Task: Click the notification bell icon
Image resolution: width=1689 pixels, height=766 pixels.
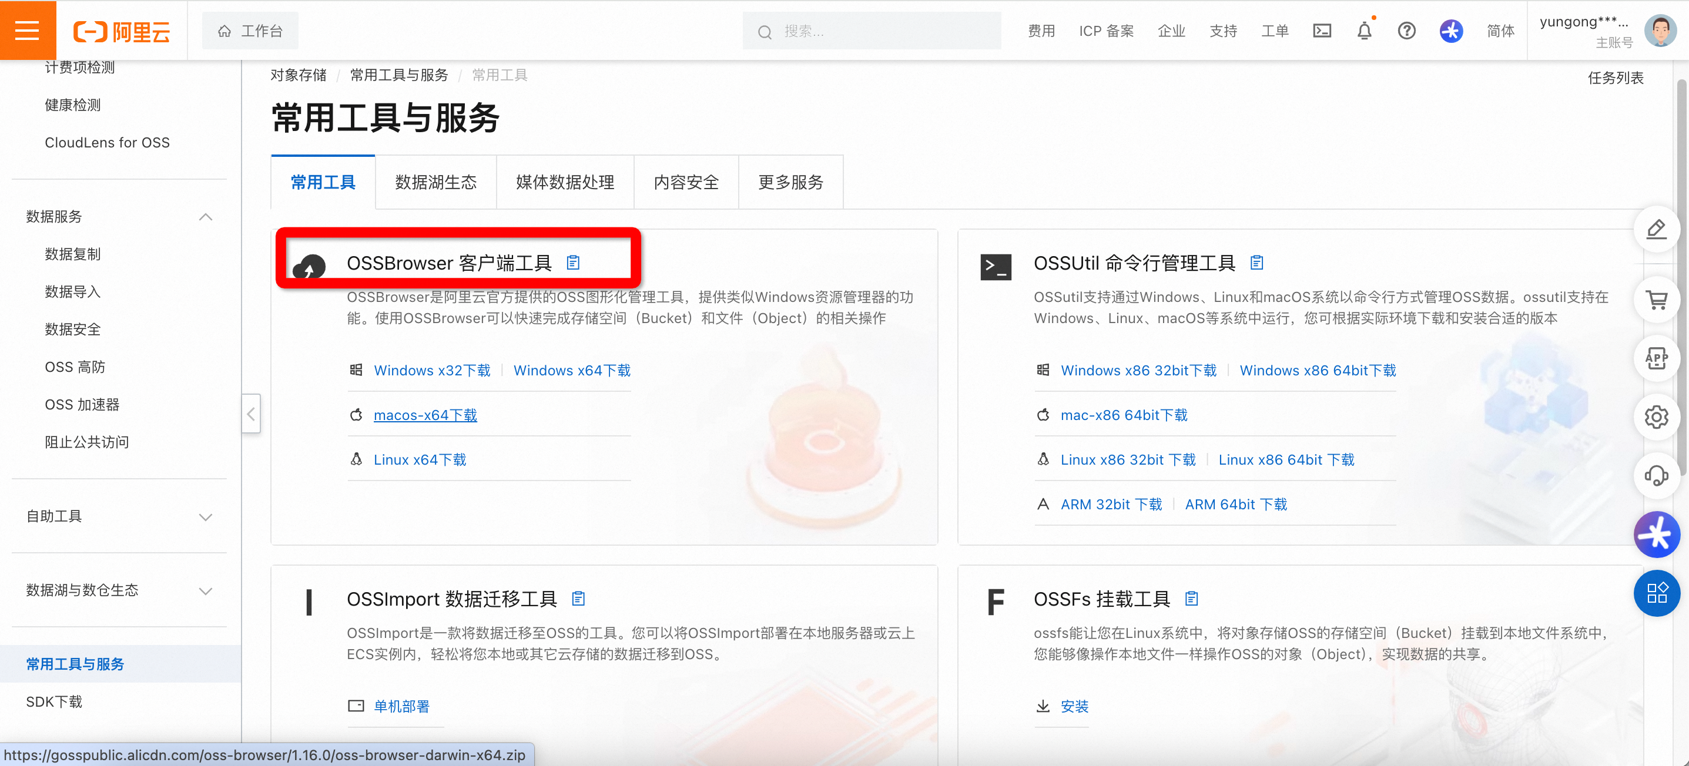Action: click(1364, 31)
